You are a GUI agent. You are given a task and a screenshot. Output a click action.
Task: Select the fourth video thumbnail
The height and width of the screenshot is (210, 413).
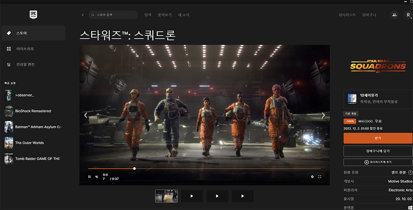point(242,196)
